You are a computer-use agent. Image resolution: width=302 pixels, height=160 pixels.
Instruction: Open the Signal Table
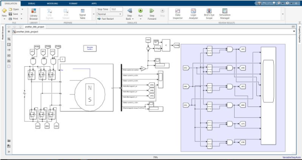click(x=82, y=14)
